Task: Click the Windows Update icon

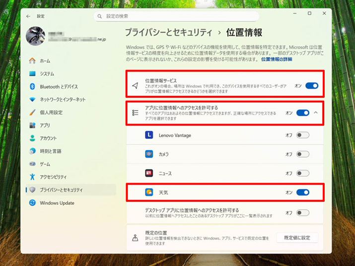Action: 33,202
